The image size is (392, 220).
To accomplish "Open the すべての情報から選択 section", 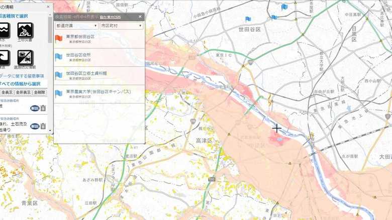I will pos(20,84).
